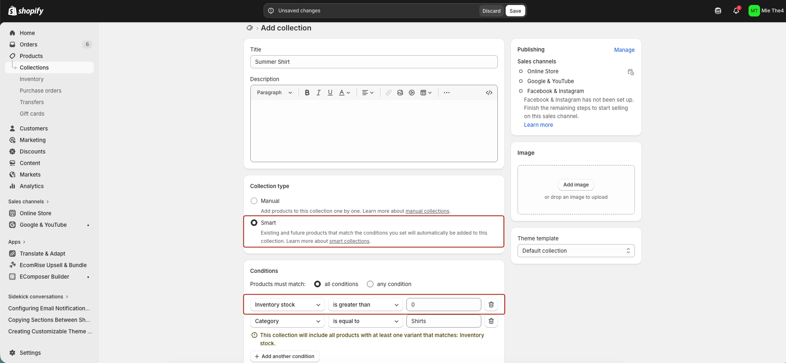The height and width of the screenshot is (363, 786).
Task: Click the Title input field
Action: [x=373, y=62]
